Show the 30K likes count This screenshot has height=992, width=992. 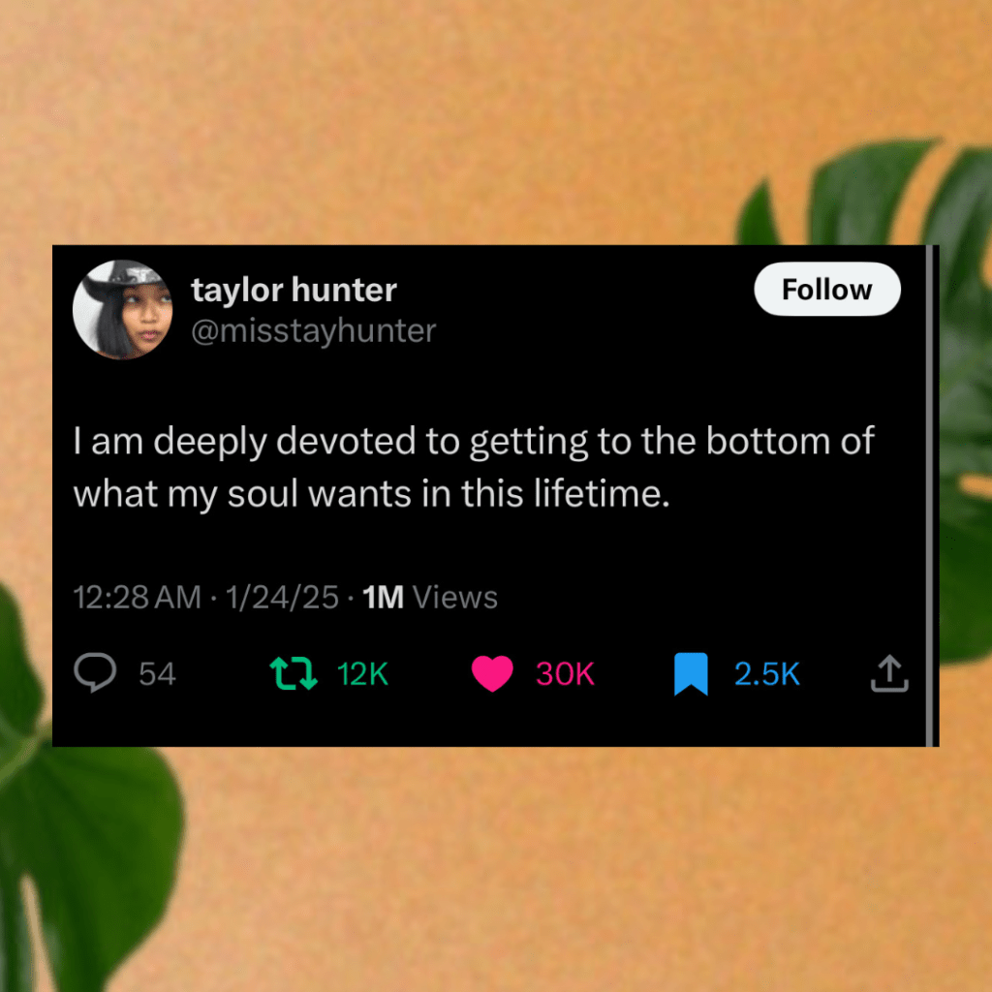click(564, 674)
